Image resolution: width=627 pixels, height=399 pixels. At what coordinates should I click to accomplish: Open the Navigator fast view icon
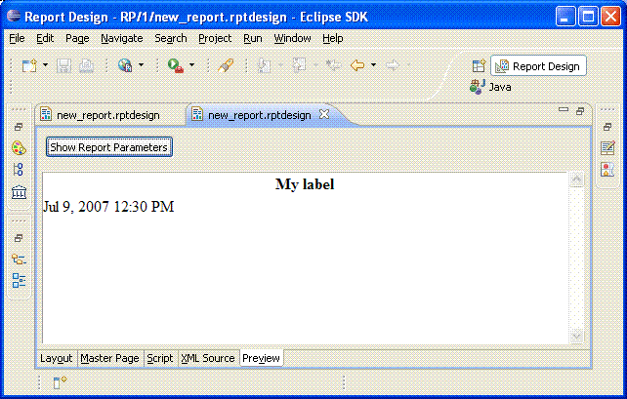tap(19, 259)
